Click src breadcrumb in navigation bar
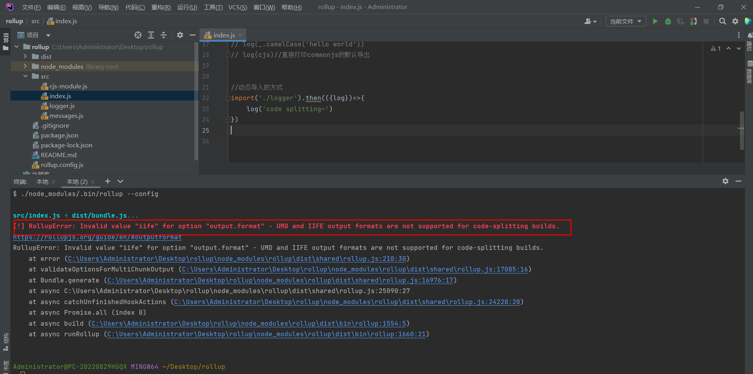The image size is (753, 374). (35, 21)
